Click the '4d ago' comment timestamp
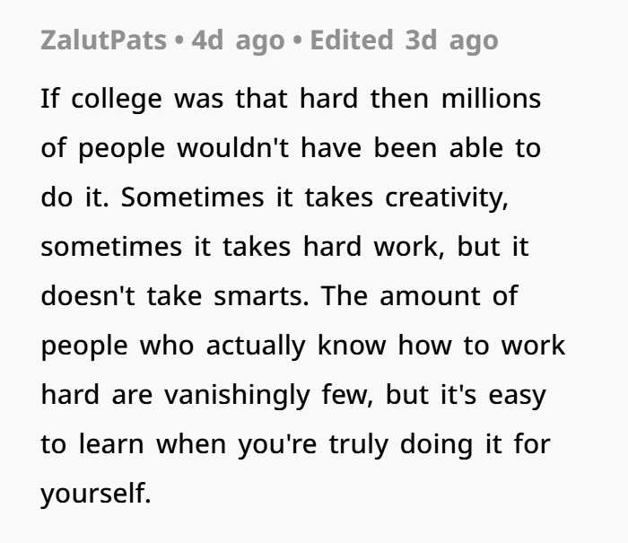628x543 pixels. (238, 40)
